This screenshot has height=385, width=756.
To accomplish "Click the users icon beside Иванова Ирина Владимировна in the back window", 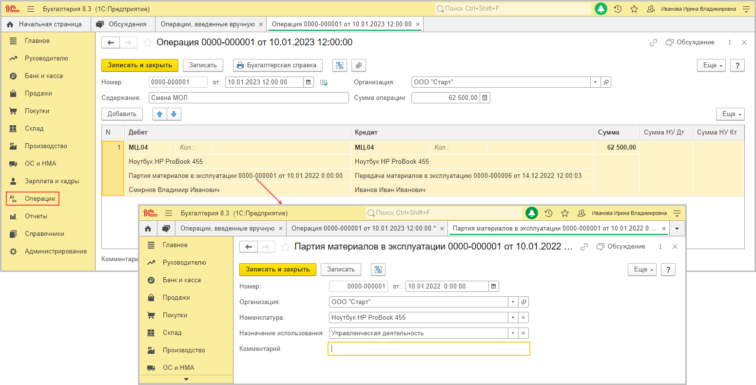I will click(x=650, y=9).
